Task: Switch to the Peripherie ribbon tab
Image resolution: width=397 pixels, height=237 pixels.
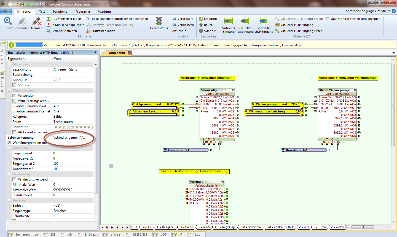Action: pos(60,12)
